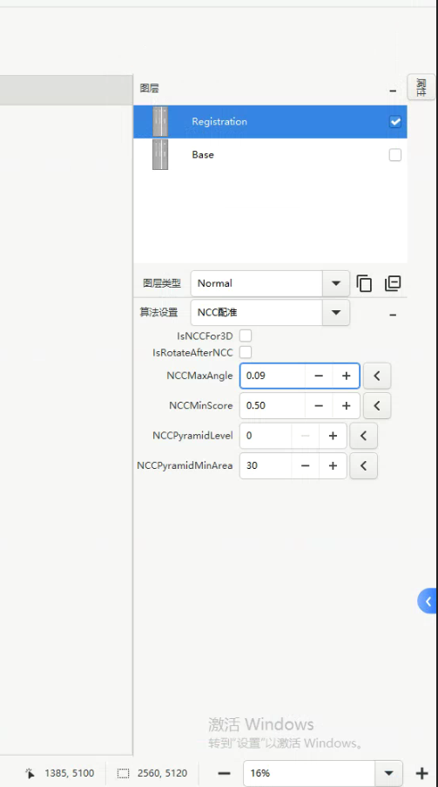Select the Base layer row
This screenshot has height=787, width=438.
point(270,154)
